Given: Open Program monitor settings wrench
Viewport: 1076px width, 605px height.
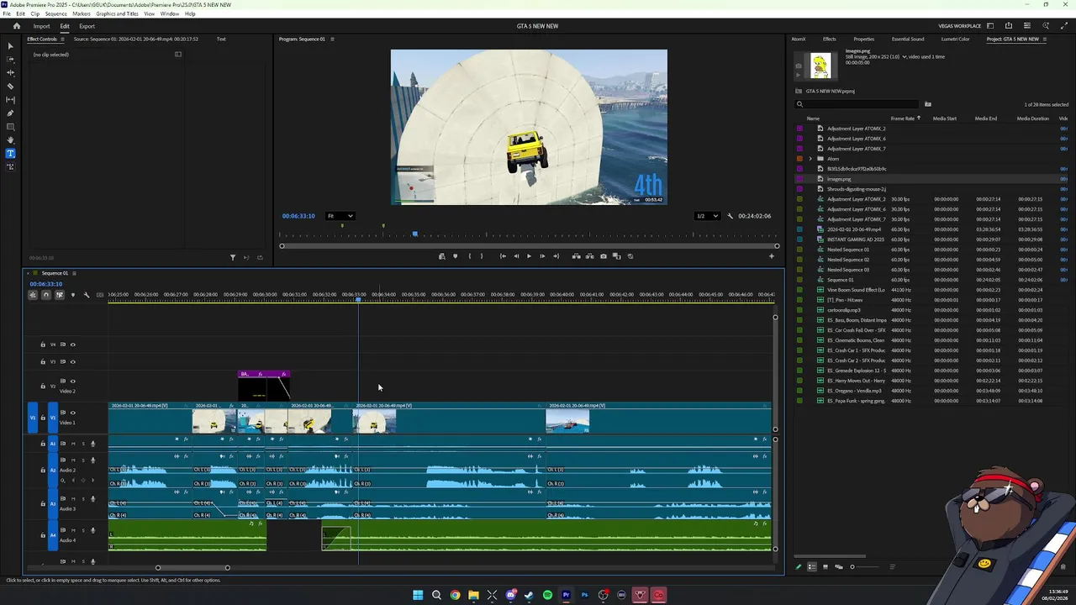Looking at the screenshot, I should (730, 216).
